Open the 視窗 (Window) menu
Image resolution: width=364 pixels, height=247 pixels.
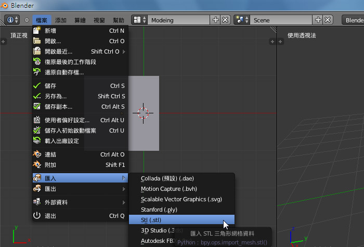pos(99,20)
